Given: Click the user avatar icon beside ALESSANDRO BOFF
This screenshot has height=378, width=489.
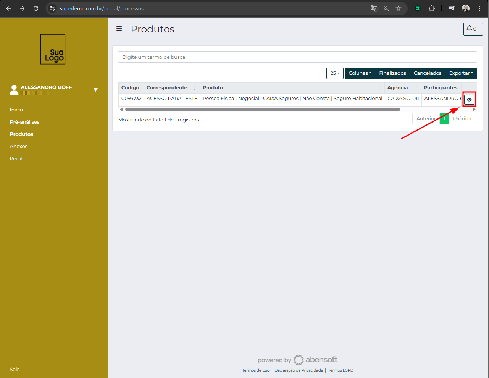Looking at the screenshot, I should (x=14, y=90).
